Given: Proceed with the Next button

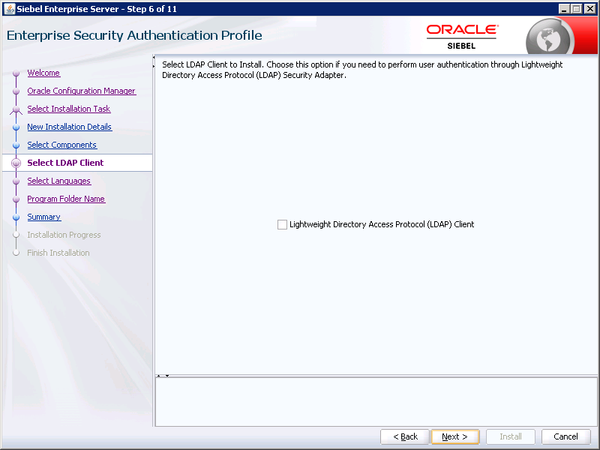Looking at the screenshot, I should [x=455, y=436].
